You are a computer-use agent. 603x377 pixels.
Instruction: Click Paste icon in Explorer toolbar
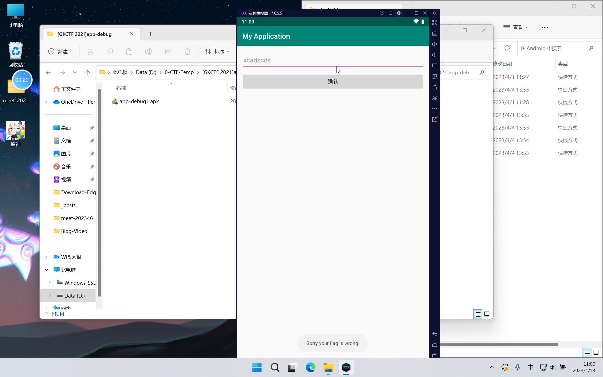click(x=129, y=51)
